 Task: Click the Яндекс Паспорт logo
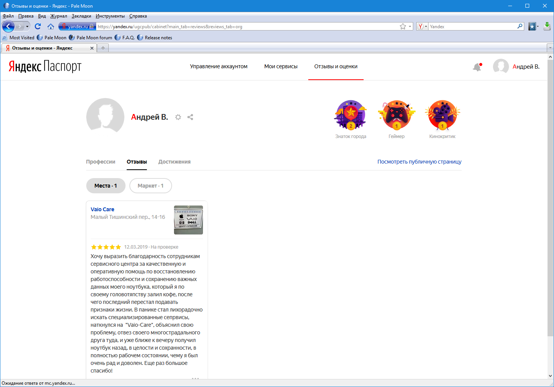(45, 66)
